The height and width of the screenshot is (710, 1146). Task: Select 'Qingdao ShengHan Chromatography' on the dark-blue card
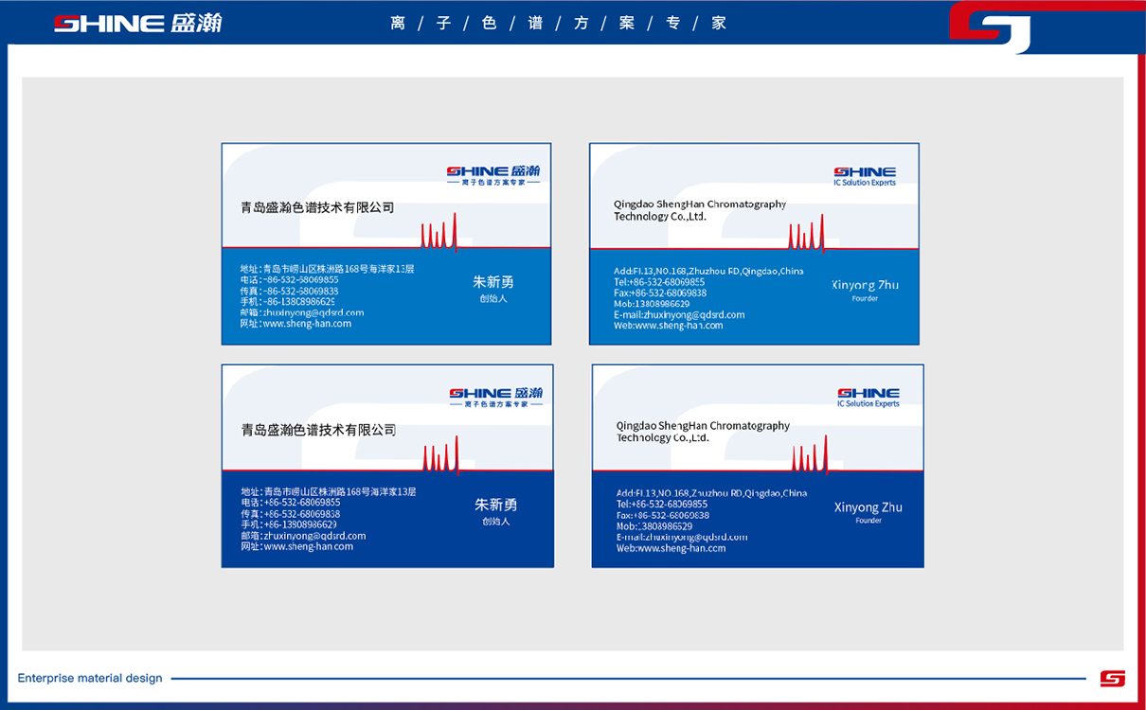coord(703,426)
